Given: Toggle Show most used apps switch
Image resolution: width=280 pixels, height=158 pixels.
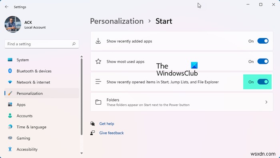Looking at the screenshot, I should tap(263, 61).
